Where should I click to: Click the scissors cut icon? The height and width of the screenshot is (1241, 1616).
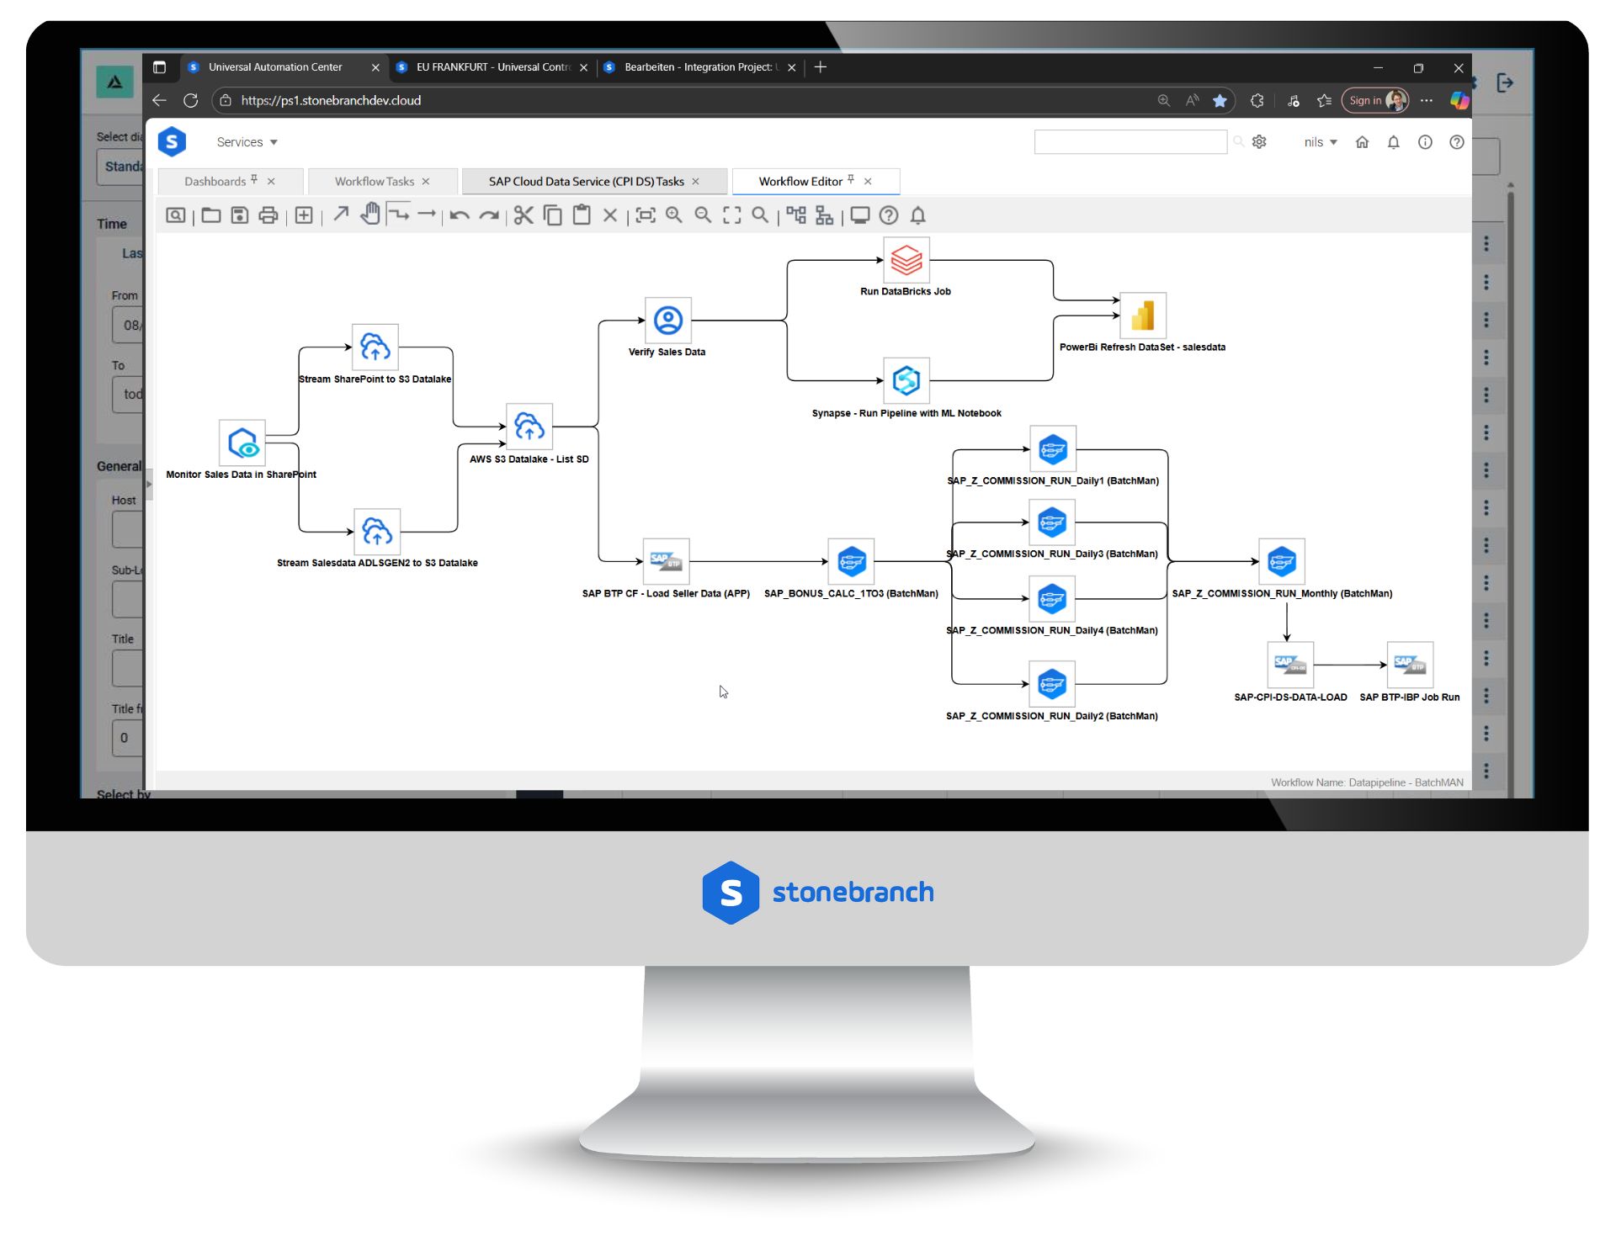(x=524, y=215)
